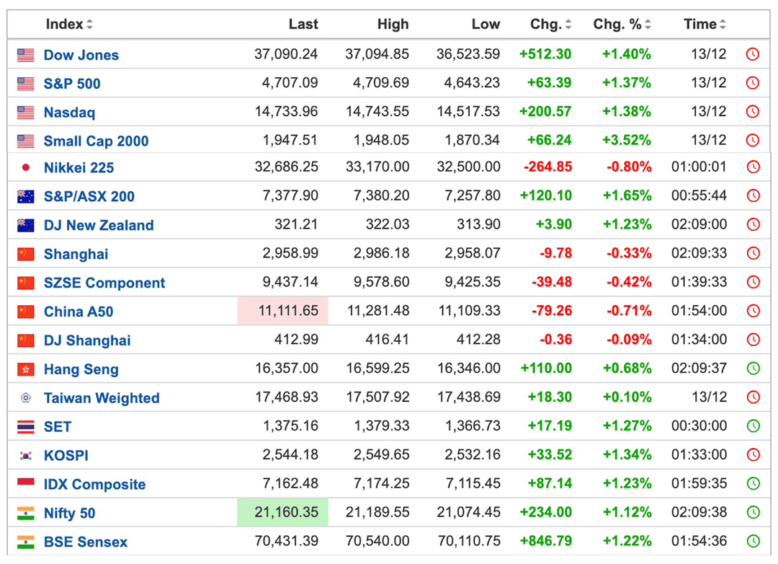Open the Small Cap 2000 link

click(97, 141)
